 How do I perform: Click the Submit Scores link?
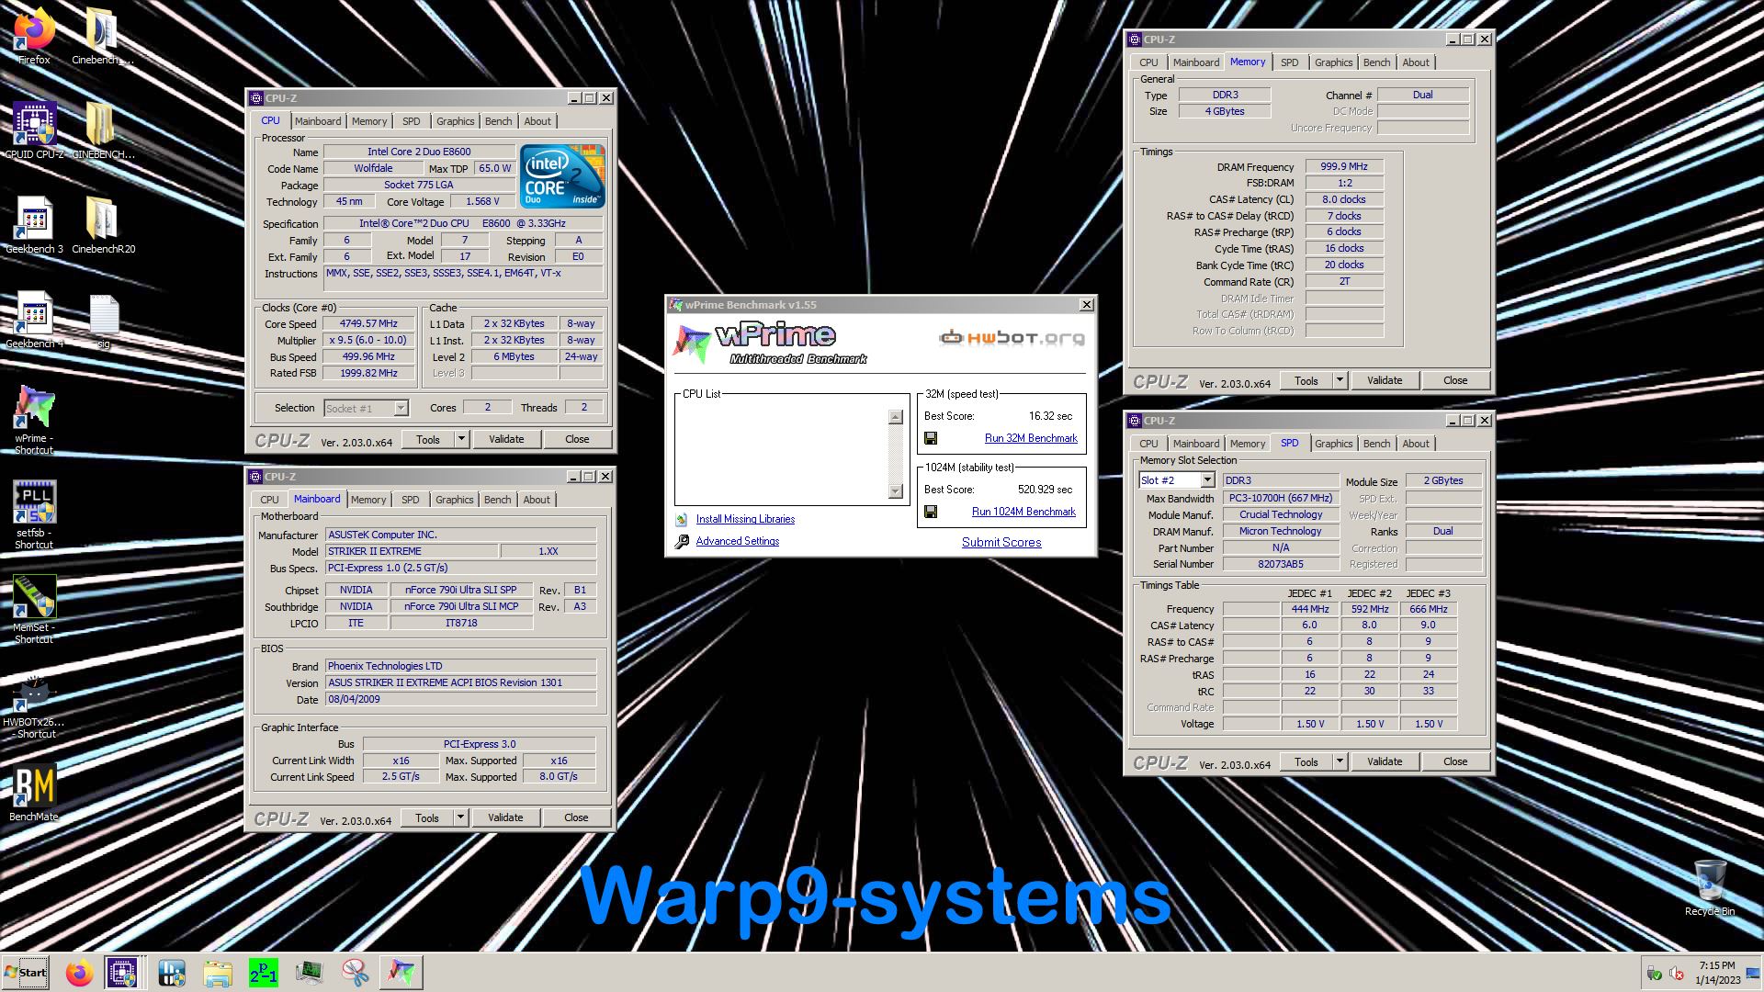click(1001, 542)
